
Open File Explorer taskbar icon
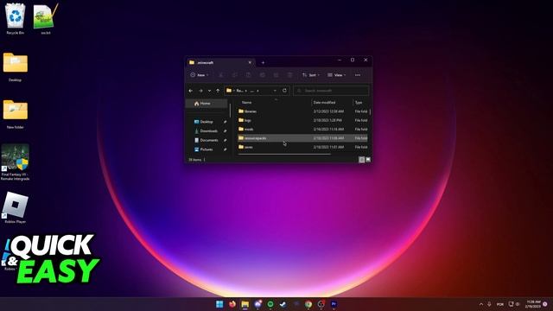[245, 304]
